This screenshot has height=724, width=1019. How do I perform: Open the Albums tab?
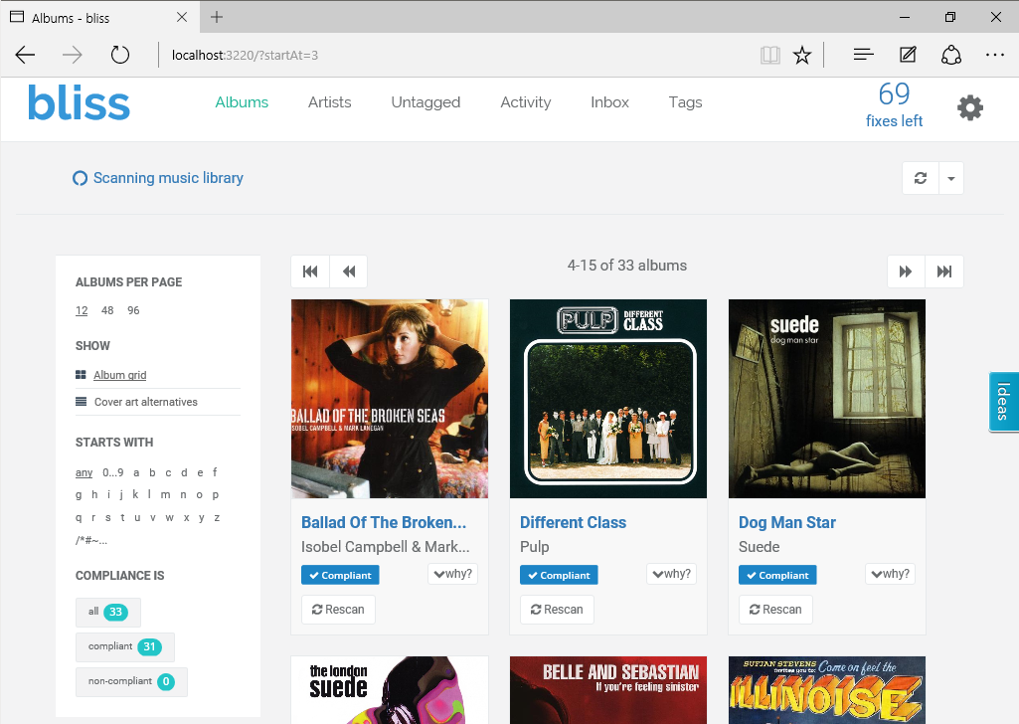click(x=242, y=102)
